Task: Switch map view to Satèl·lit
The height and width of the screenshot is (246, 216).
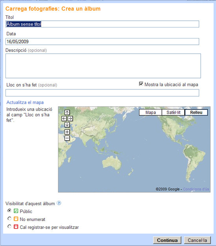Action: [x=174, y=113]
